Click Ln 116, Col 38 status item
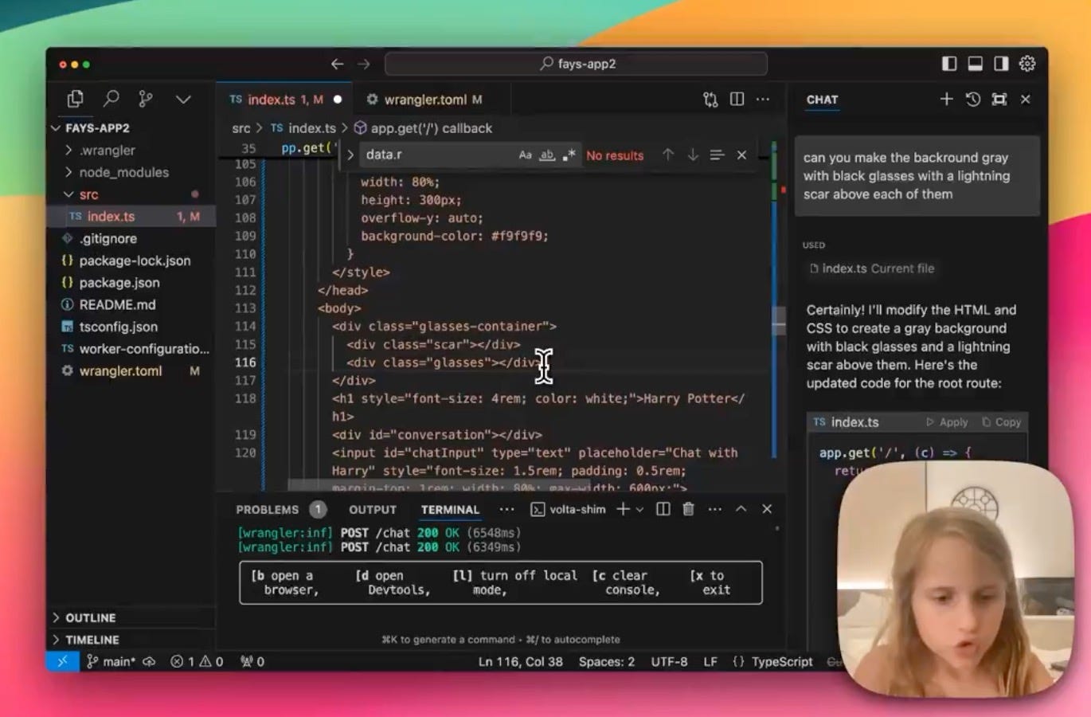This screenshot has width=1091, height=717. coord(520,661)
